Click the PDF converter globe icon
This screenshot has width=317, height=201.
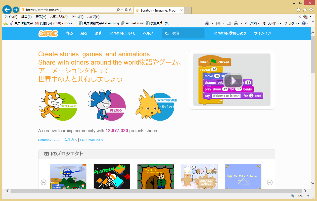pyautogui.click(x=306, y=17)
